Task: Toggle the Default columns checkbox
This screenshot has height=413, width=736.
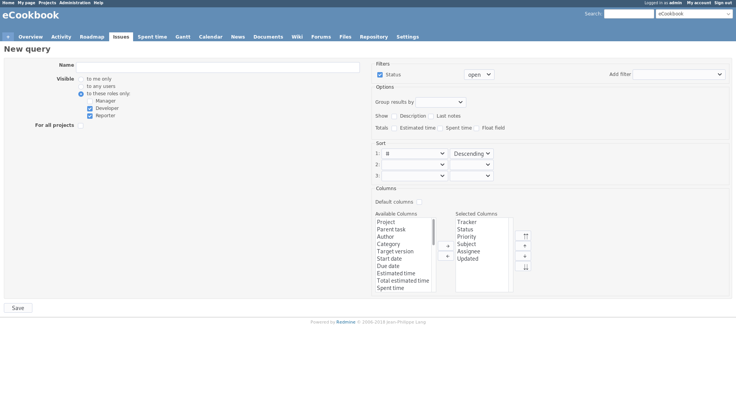Action: (x=419, y=202)
